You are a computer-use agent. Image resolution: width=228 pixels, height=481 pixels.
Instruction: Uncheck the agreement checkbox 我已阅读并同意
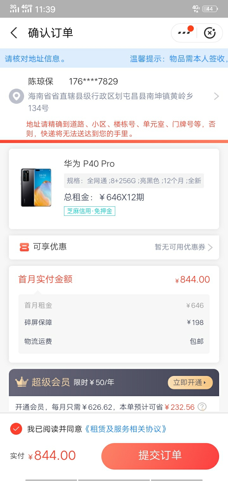click(16, 429)
